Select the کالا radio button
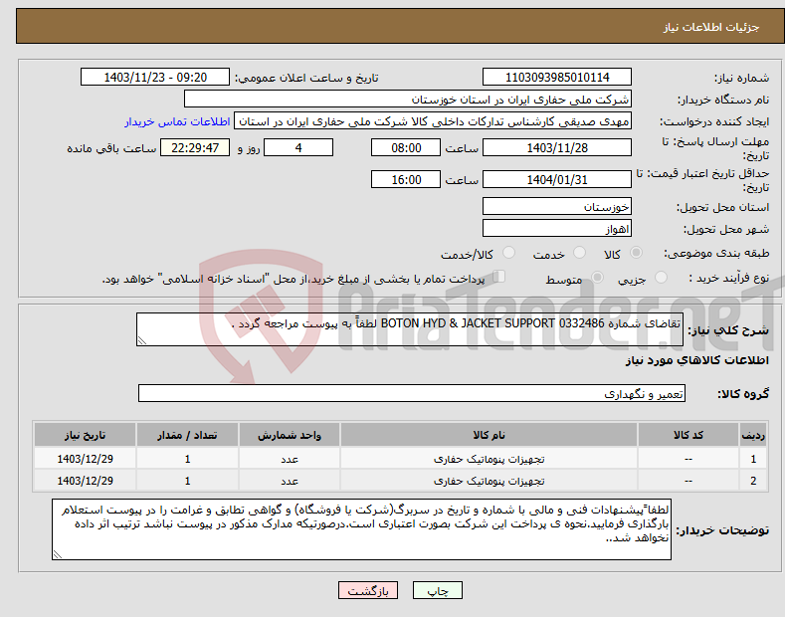 pyautogui.click(x=636, y=253)
